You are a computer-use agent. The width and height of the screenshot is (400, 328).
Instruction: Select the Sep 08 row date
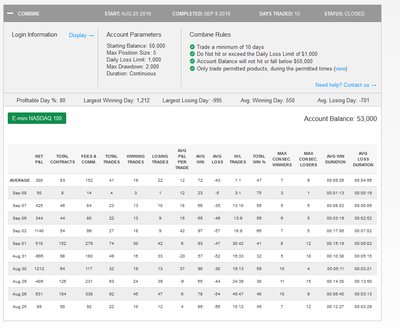tap(20, 193)
